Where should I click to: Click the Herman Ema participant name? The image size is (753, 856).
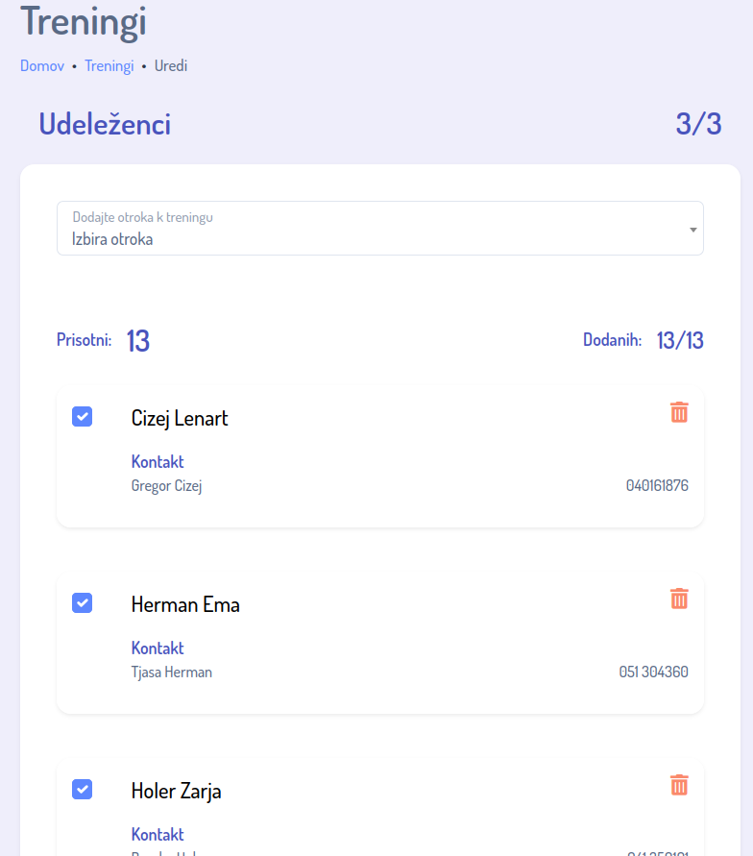tap(185, 605)
